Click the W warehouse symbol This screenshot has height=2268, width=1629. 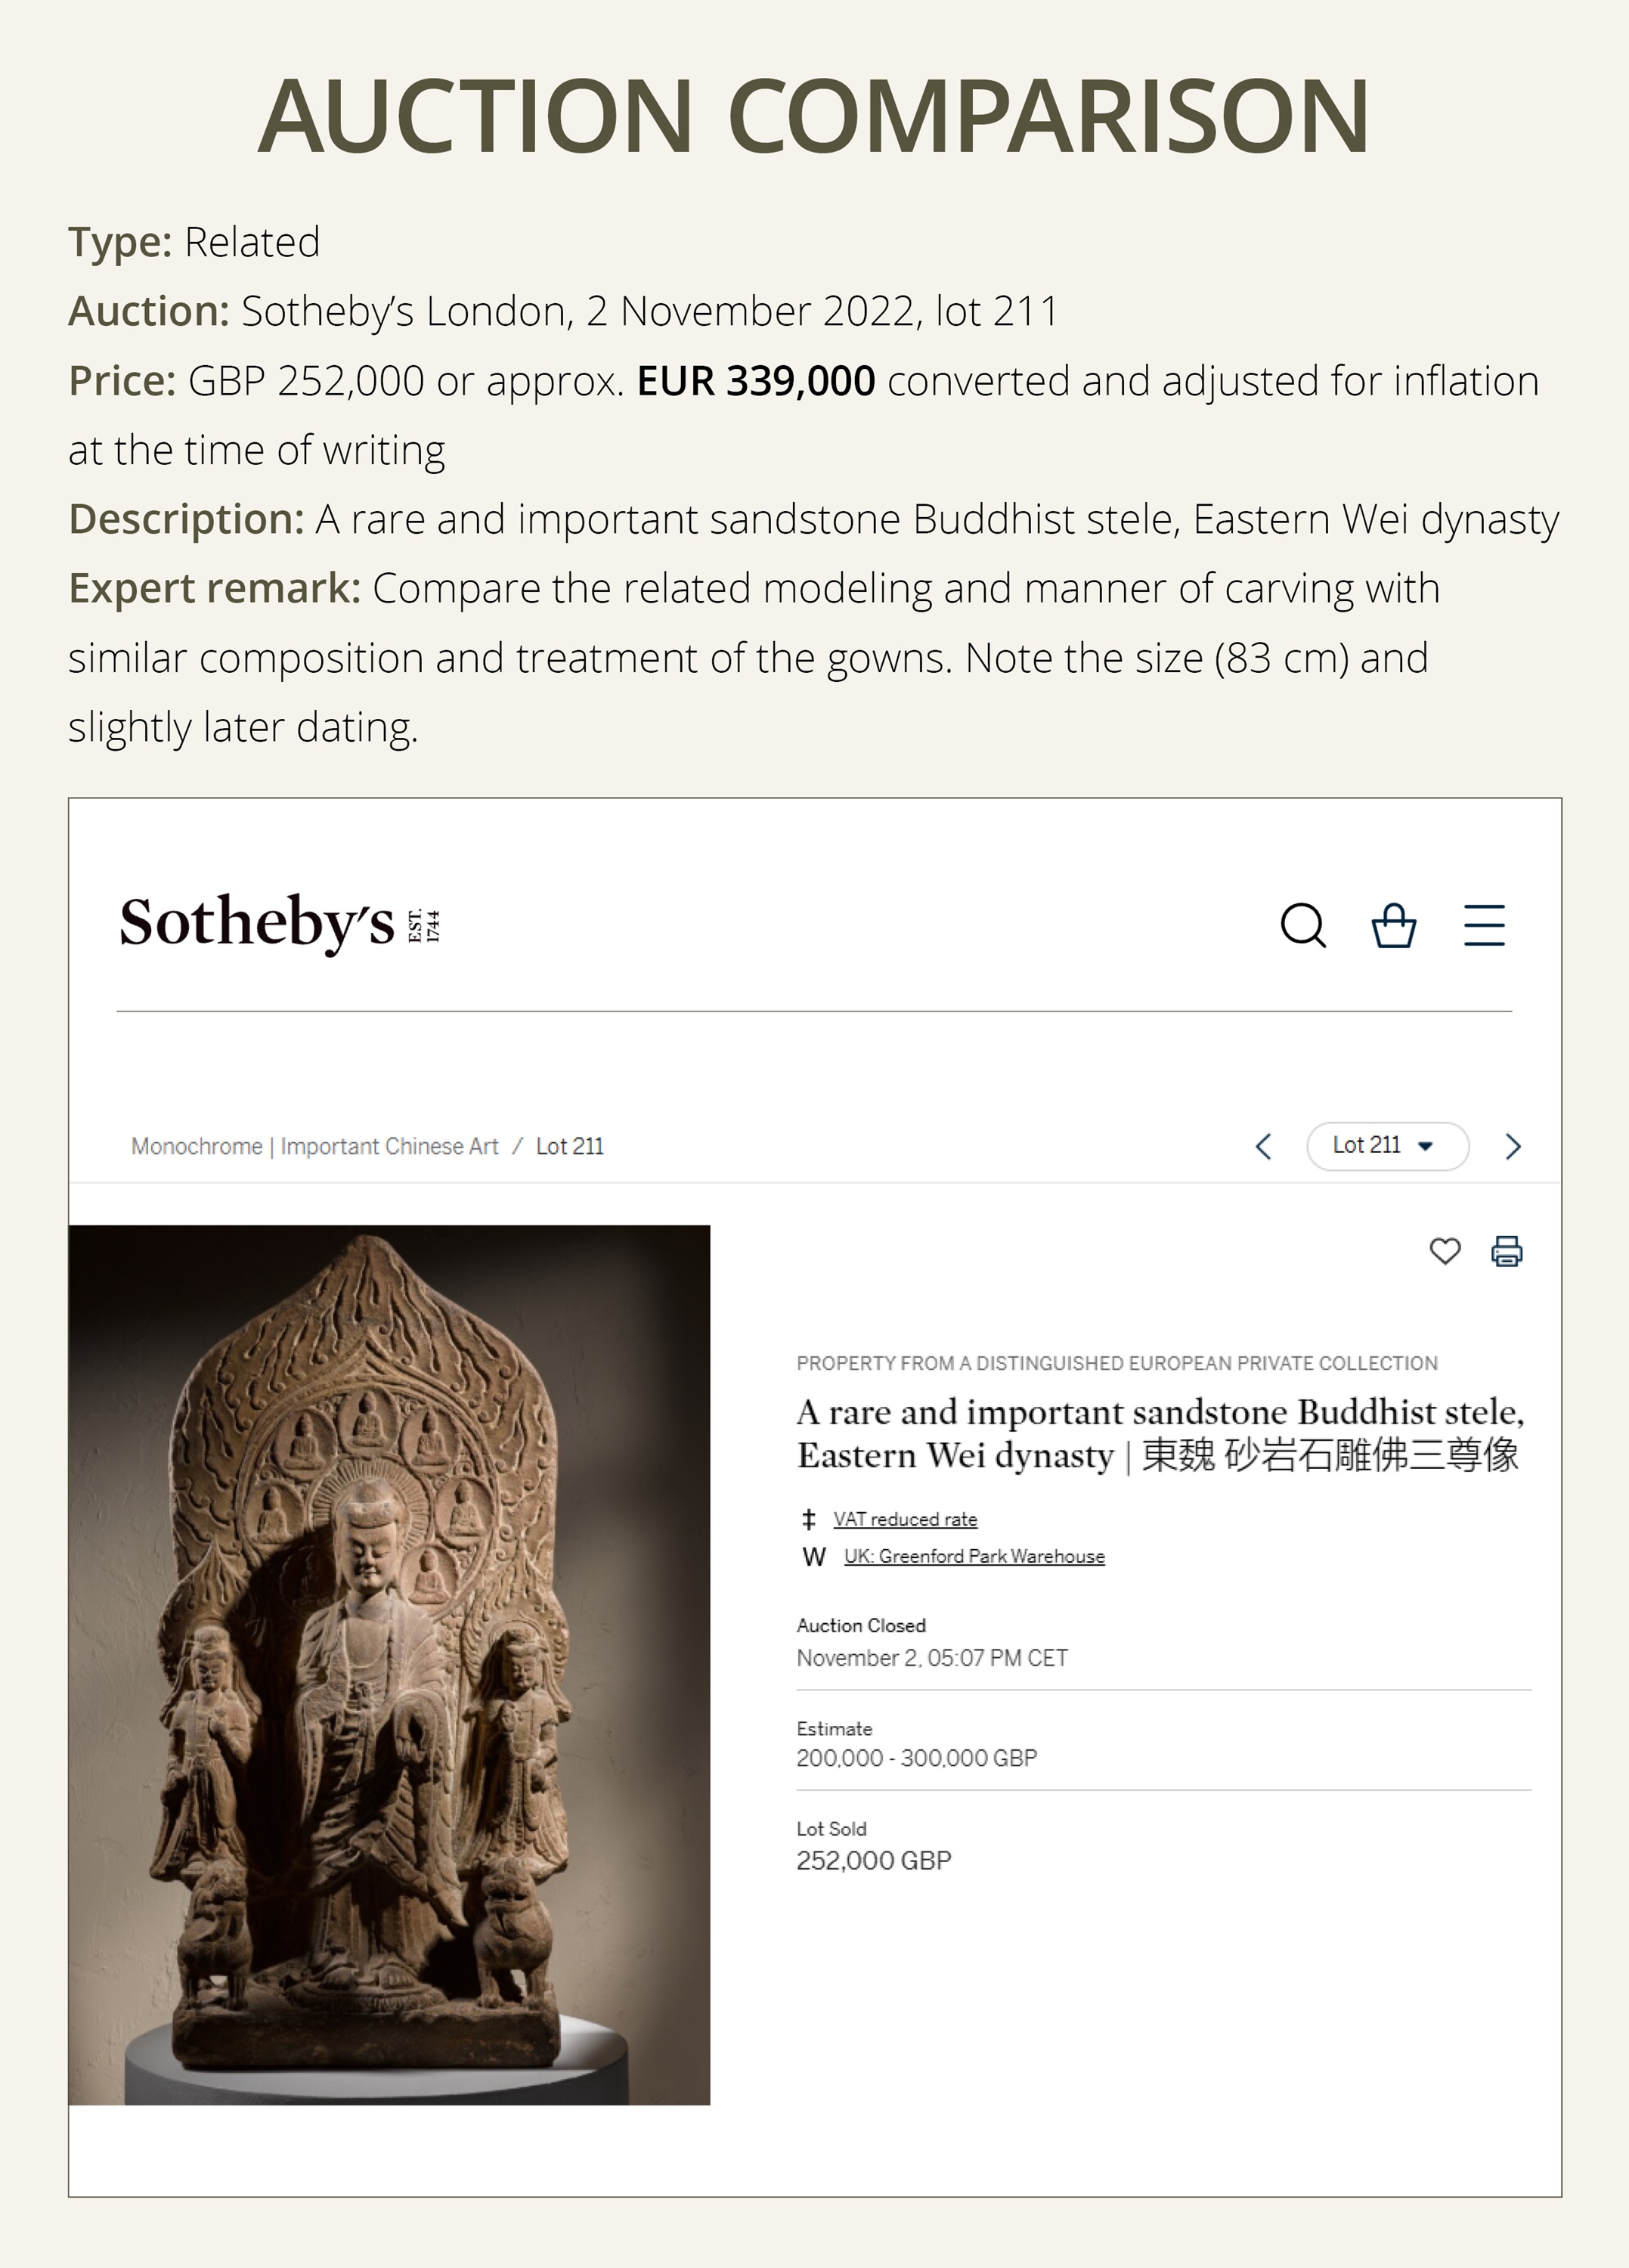pyautogui.click(x=814, y=1557)
